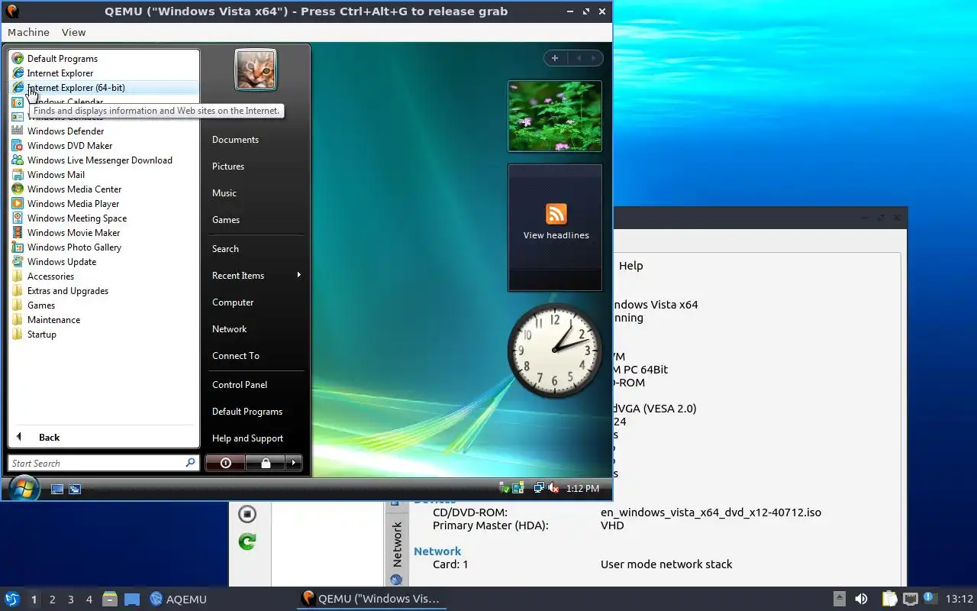977x611 pixels.
Task: Click the analog clock gadget
Action: coord(555,350)
